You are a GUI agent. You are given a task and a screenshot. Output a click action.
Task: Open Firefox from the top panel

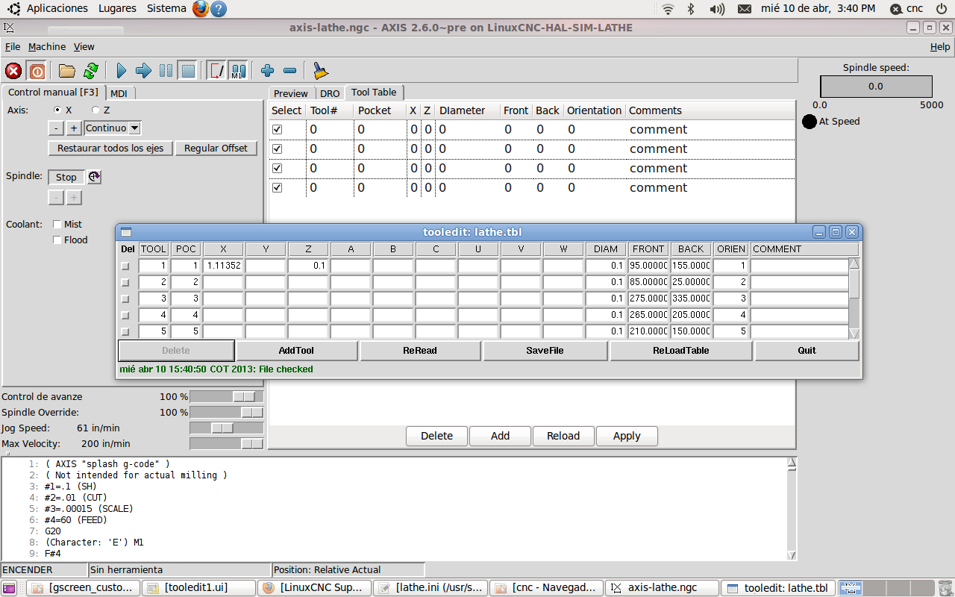pos(200,9)
